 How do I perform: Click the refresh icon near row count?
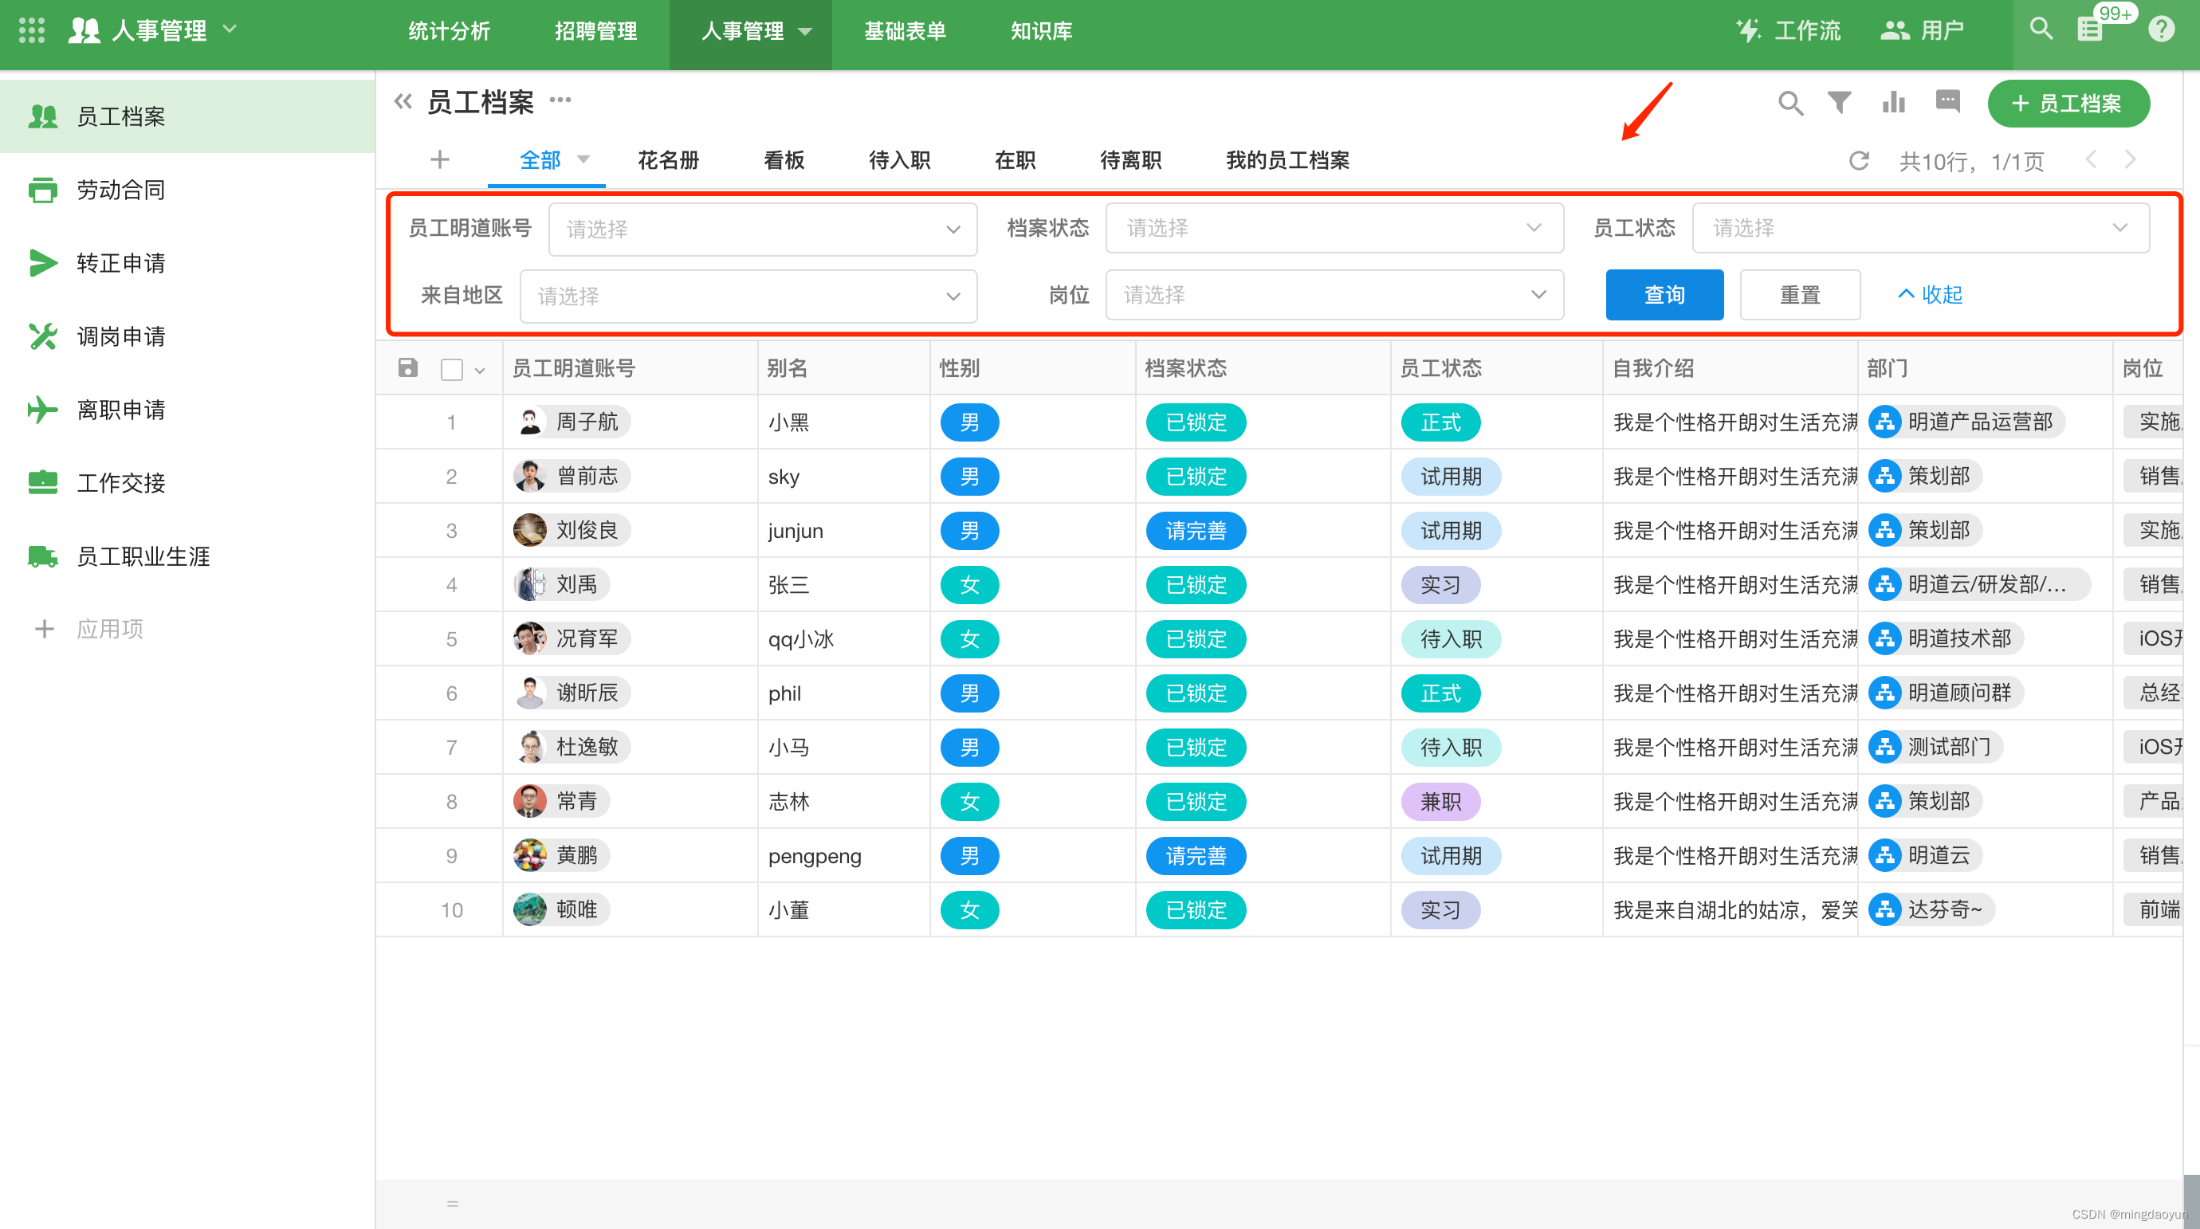click(1859, 160)
